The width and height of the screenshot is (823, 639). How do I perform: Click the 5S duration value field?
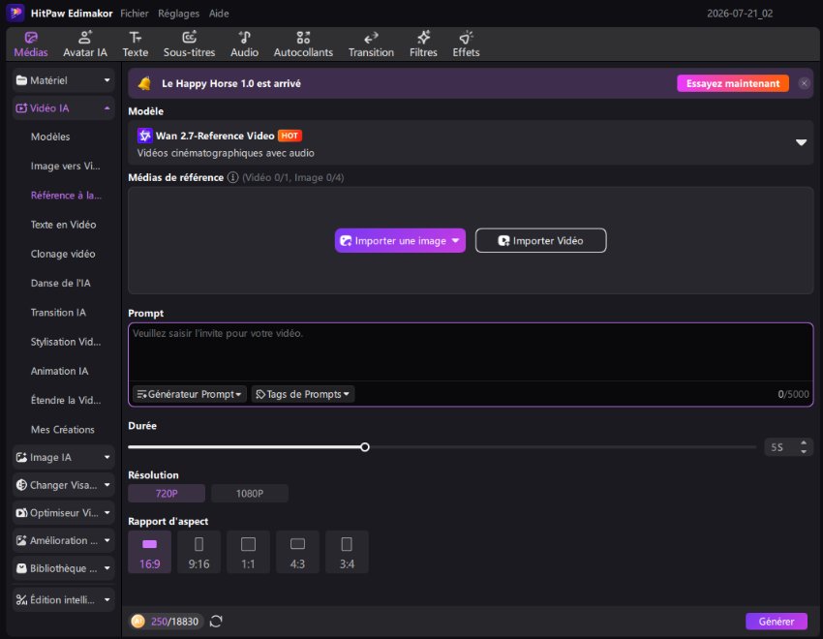pyautogui.click(x=777, y=447)
